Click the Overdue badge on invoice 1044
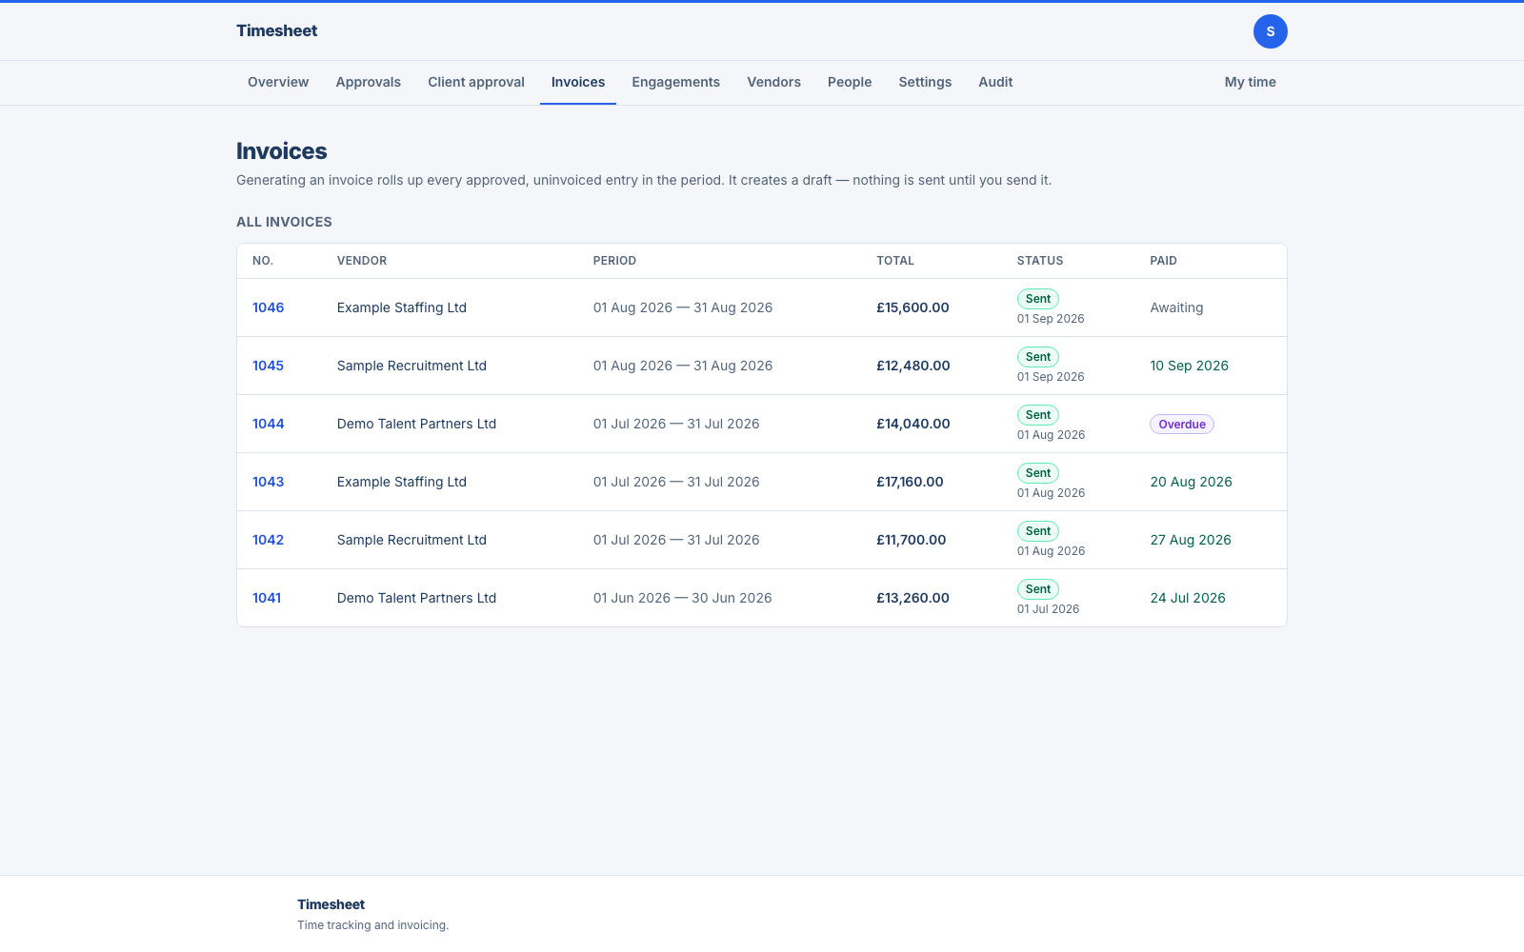Screen dimensions: 1524x952 coord(1181,425)
